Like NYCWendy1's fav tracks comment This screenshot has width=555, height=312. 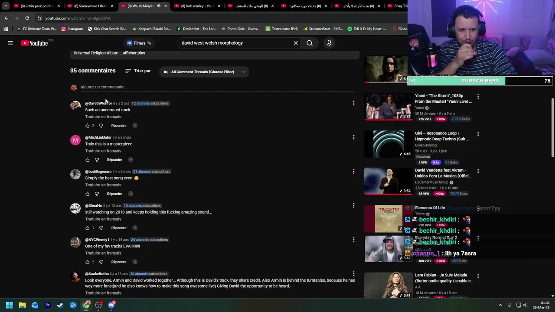click(88, 262)
